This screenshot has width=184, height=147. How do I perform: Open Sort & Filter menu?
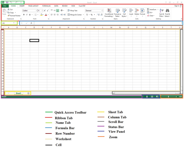(x=162, y=13)
